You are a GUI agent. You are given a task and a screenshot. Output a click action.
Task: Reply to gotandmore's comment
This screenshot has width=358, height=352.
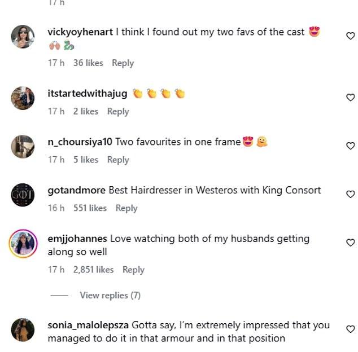pos(126,208)
